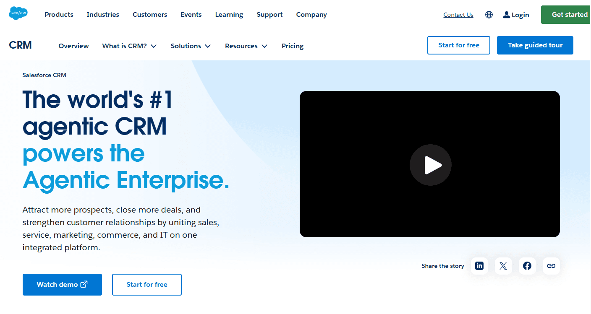The image size is (591, 314).
Task: Expand the Resources dropdown
Action: tap(246, 46)
